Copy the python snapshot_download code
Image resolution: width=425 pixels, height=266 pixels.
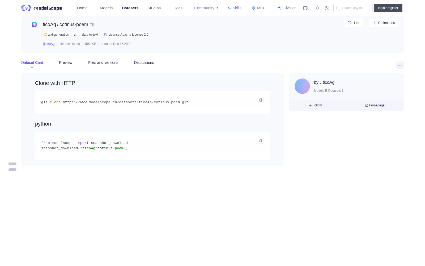click(x=261, y=141)
